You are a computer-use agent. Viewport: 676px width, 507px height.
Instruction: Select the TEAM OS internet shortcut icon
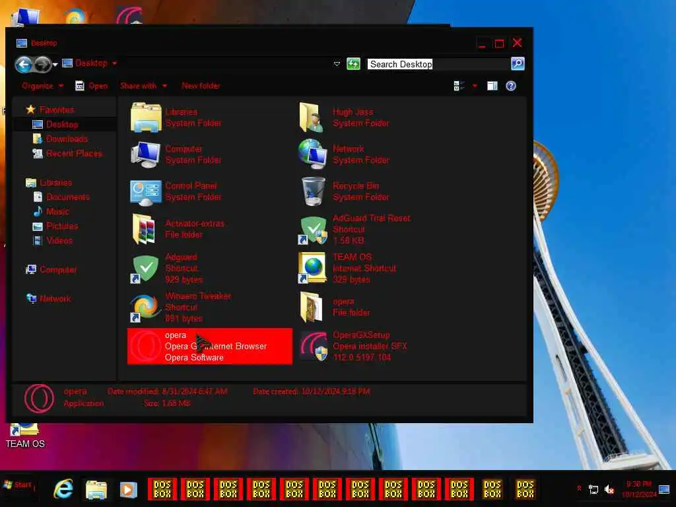pyautogui.click(x=312, y=268)
